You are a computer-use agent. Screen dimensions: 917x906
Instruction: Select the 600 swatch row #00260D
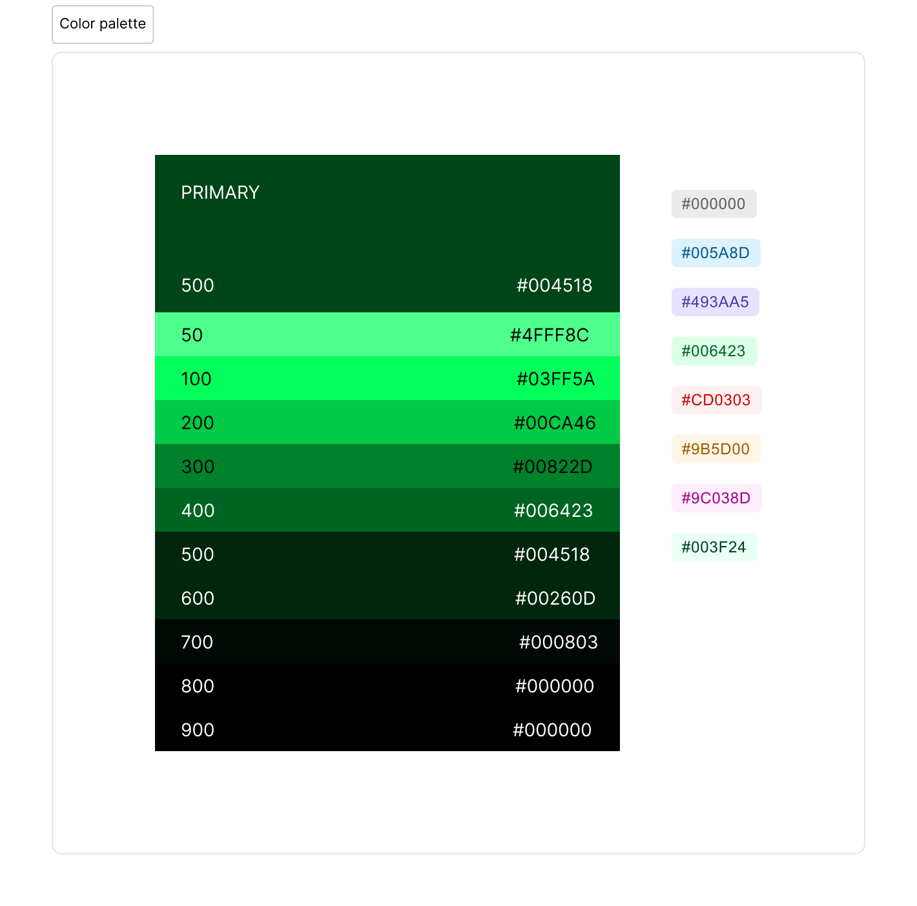pyautogui.click(x=387, y=598)
